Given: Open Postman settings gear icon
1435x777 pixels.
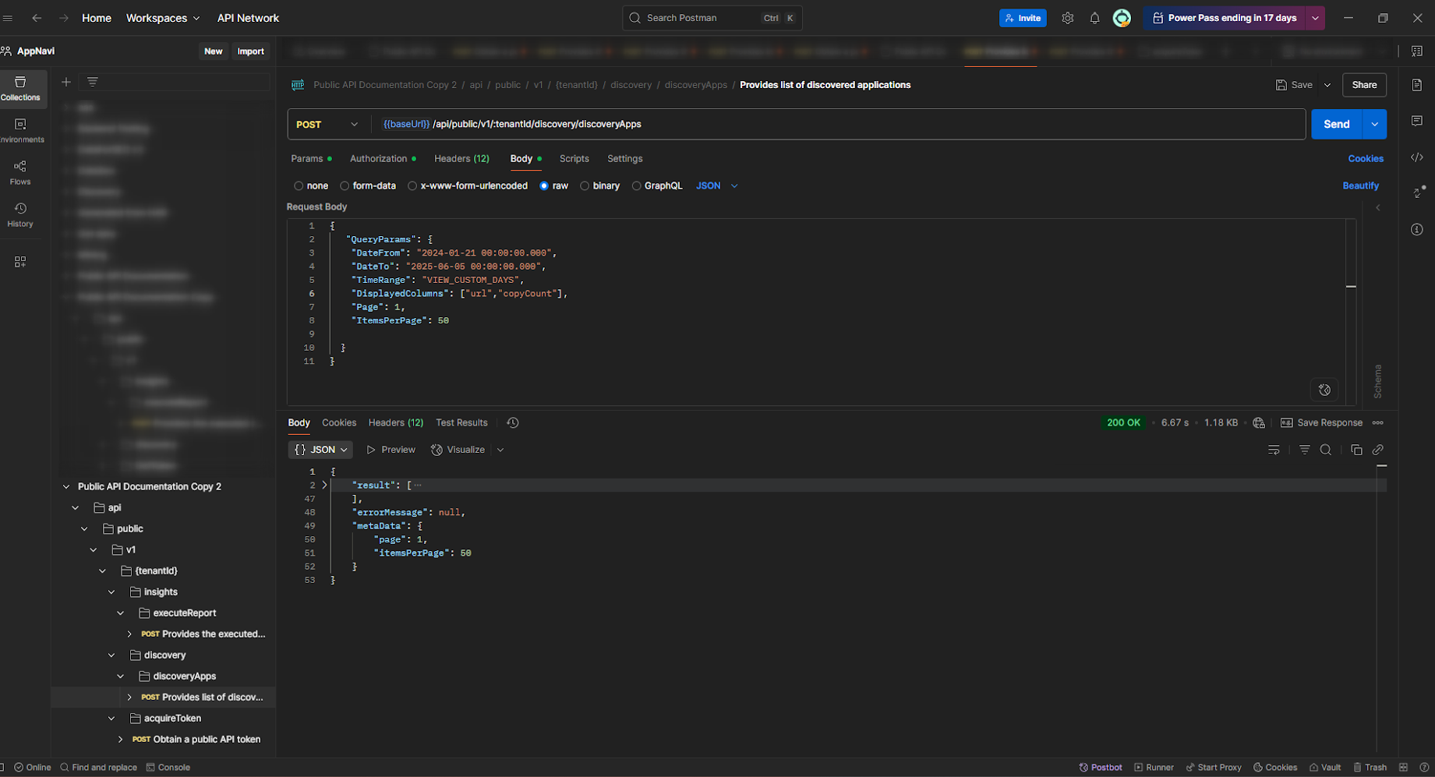Looking at the screenshot, I should tap(1068, 18).
